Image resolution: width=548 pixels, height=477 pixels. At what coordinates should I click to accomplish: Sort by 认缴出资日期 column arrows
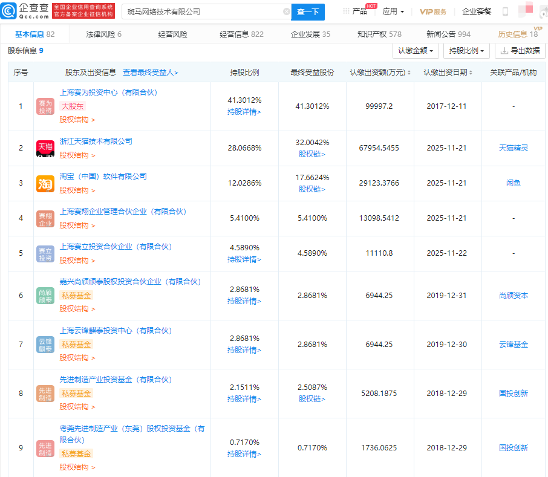coord(471,73)
